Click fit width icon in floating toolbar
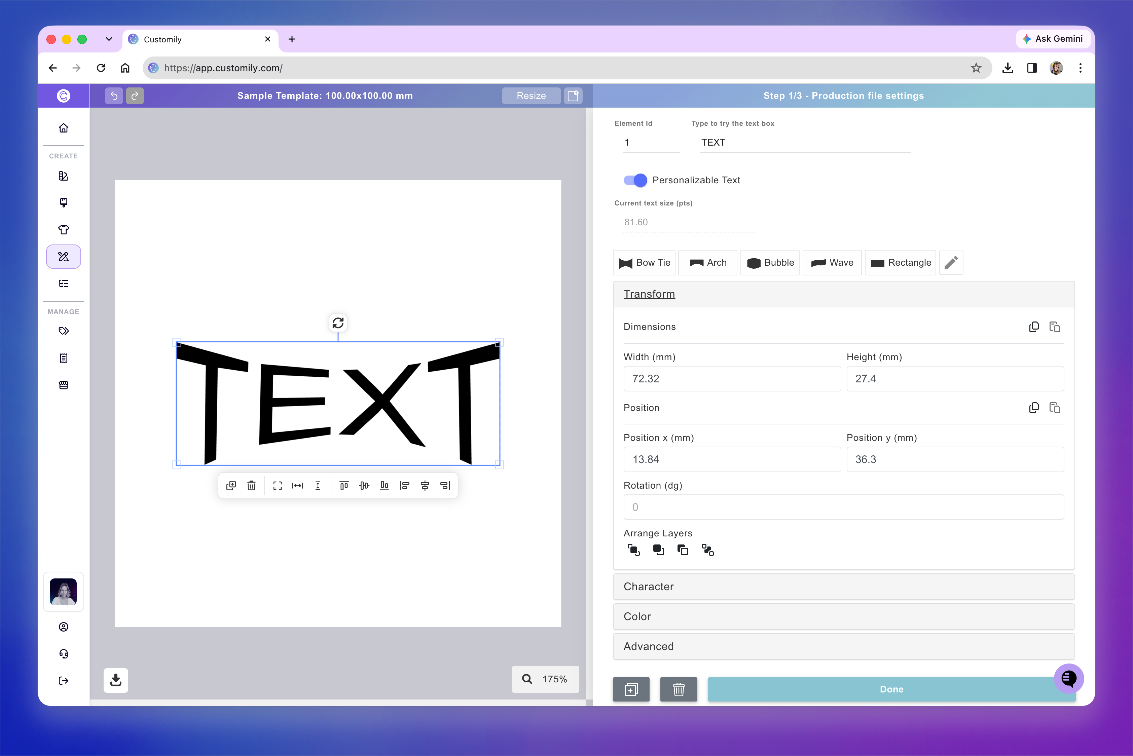1133x756 pixels. (x=298, y=486)
